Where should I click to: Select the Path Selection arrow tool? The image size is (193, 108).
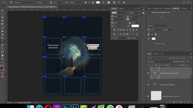pyautogui.click(x=2, y=49)
